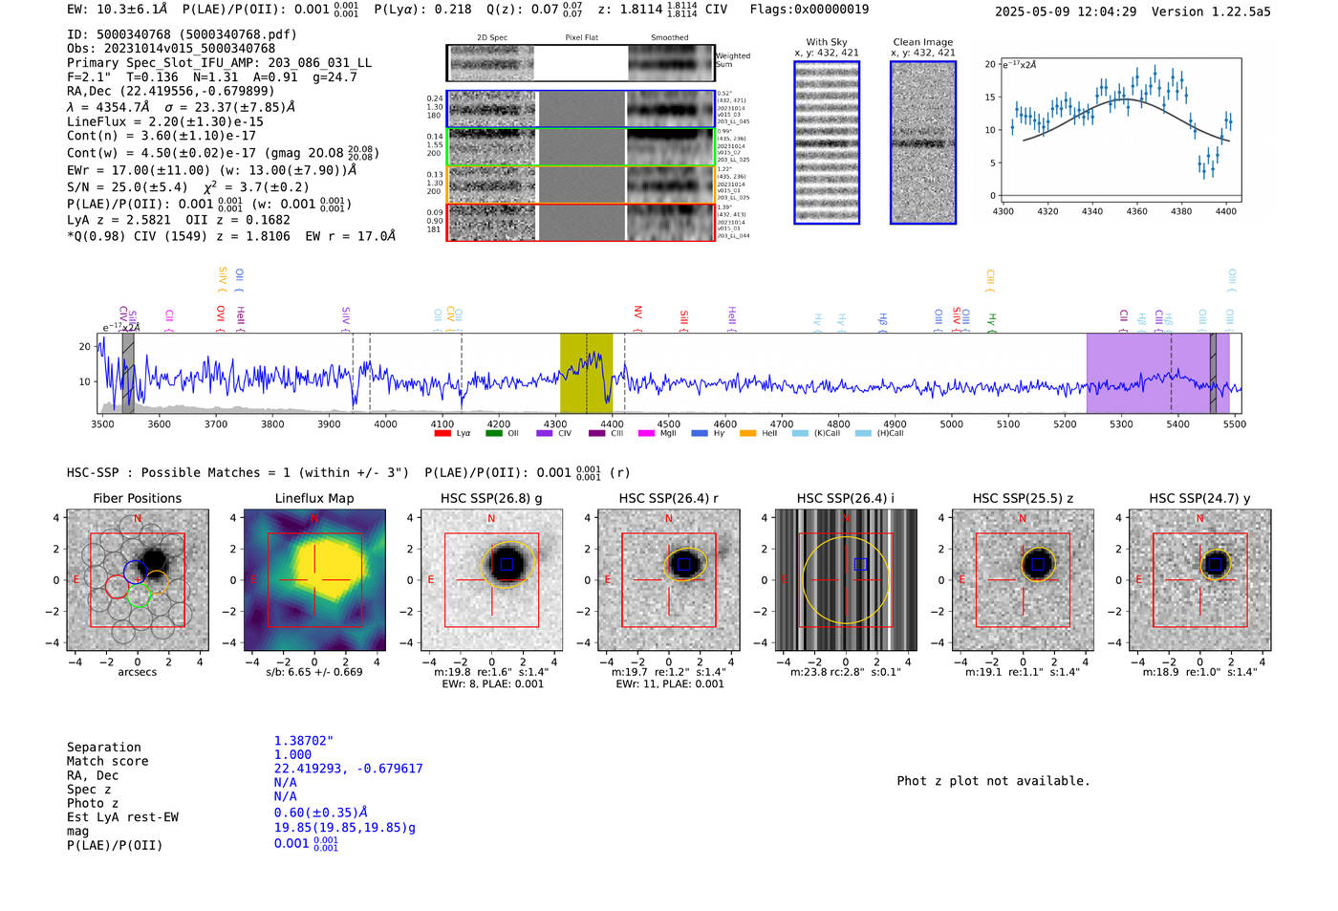Click the CIV purple legend swatch
The width and height of the screenshot is (1338, 911).
coord(545,433)
